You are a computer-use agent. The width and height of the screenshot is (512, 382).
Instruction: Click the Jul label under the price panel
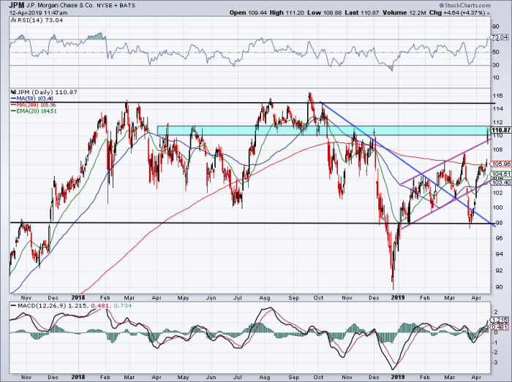coord(238,298)
